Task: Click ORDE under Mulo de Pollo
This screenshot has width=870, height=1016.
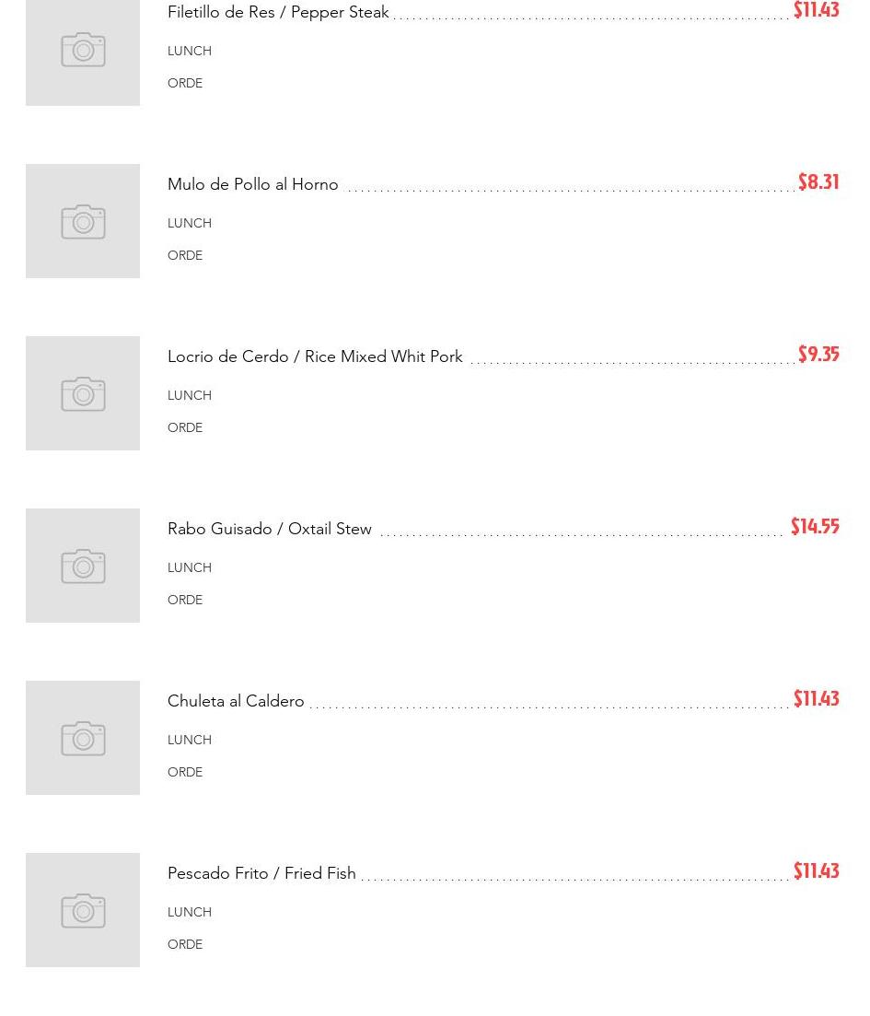Action: 185,255
